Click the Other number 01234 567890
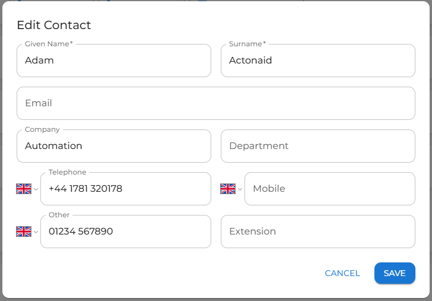This screenshot has width=432, height=301. 126,232
